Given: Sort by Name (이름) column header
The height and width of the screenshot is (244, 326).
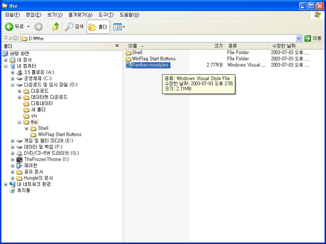Looking at the screenshot, I should coord(133,46).
